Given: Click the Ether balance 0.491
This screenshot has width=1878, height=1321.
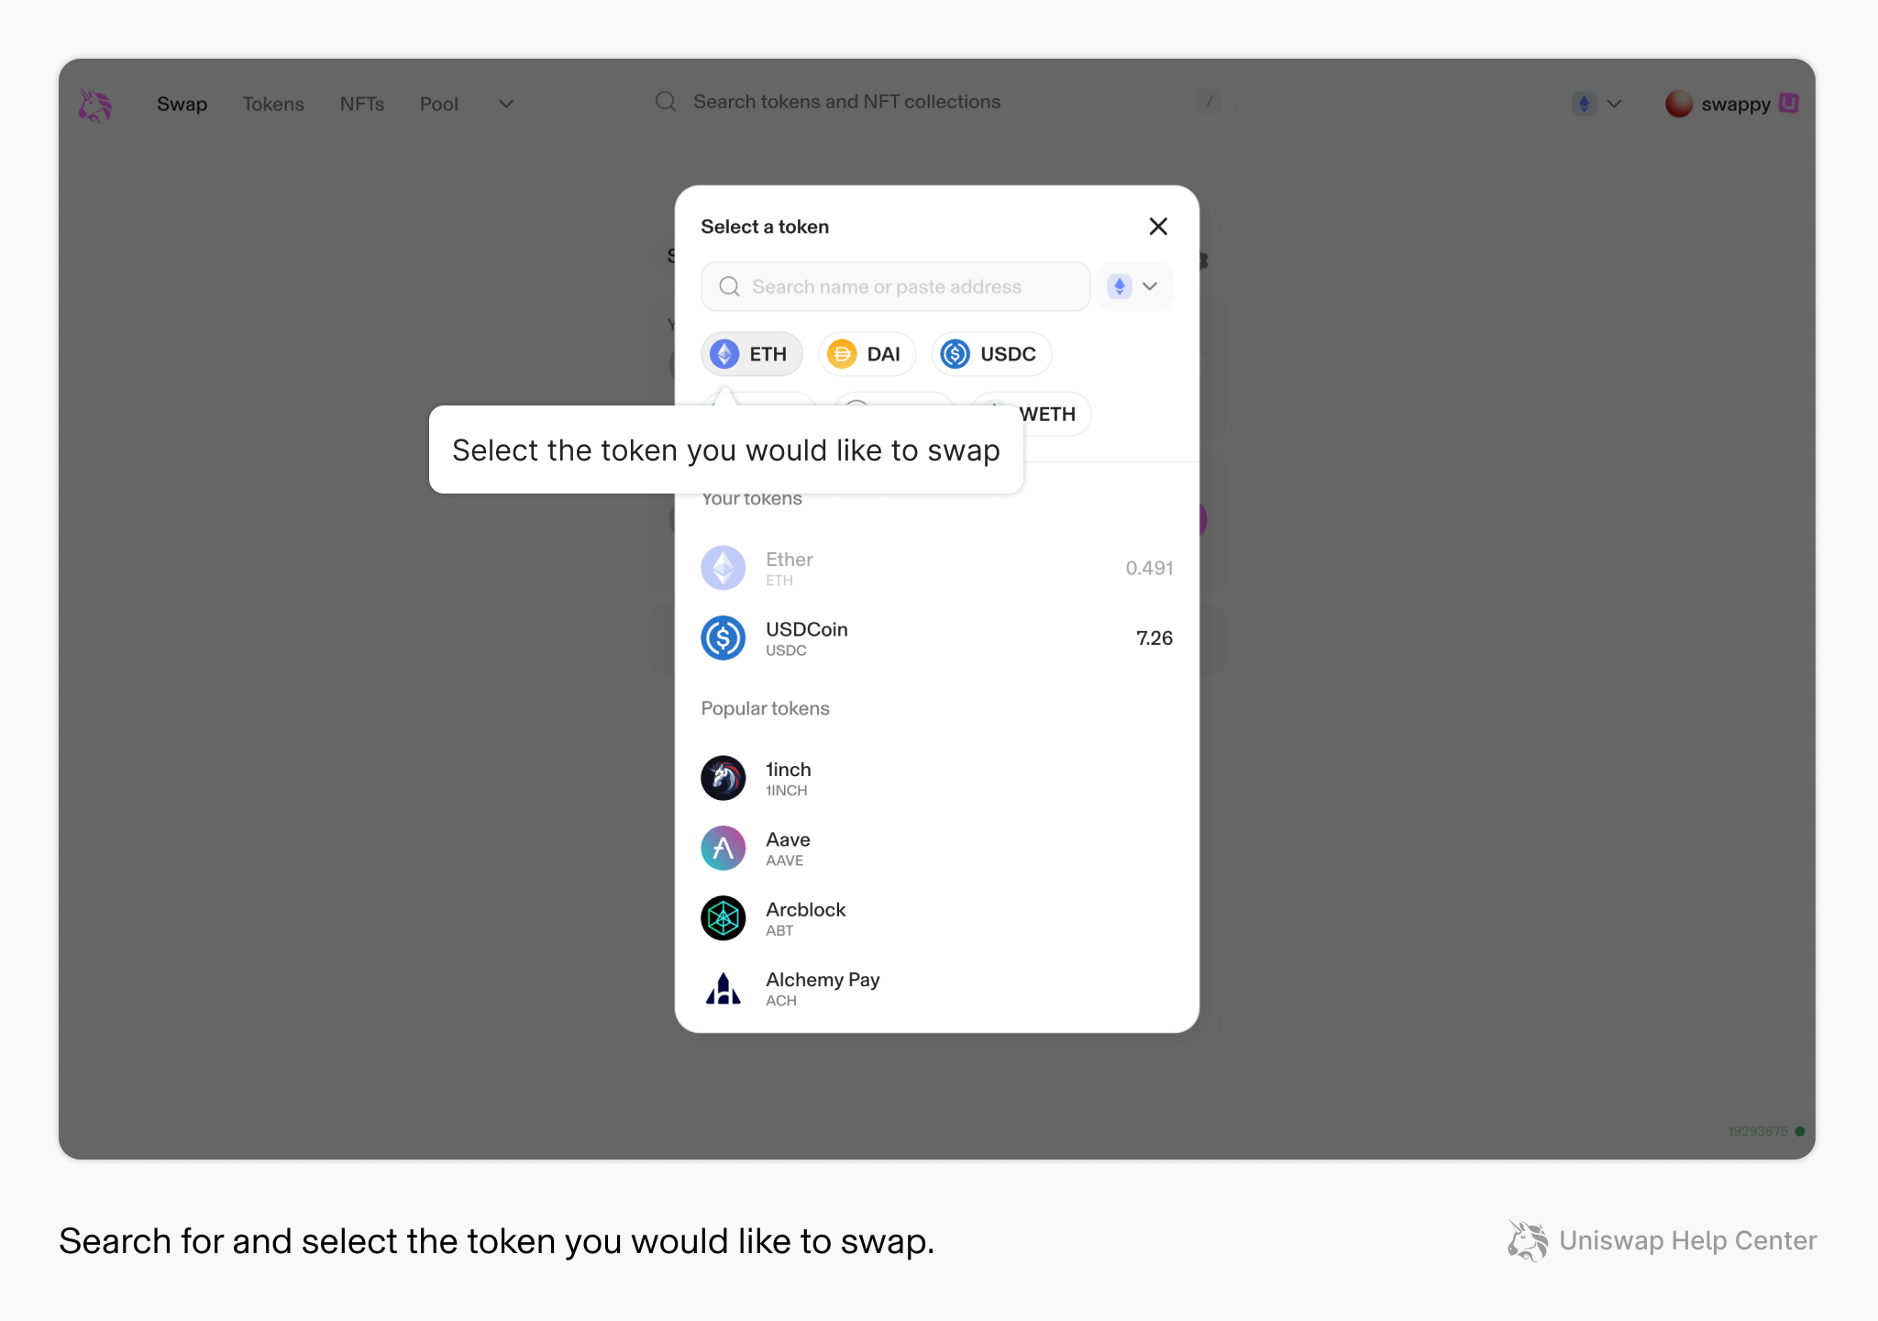Looking at the screenshot, I should [1149, 568].
